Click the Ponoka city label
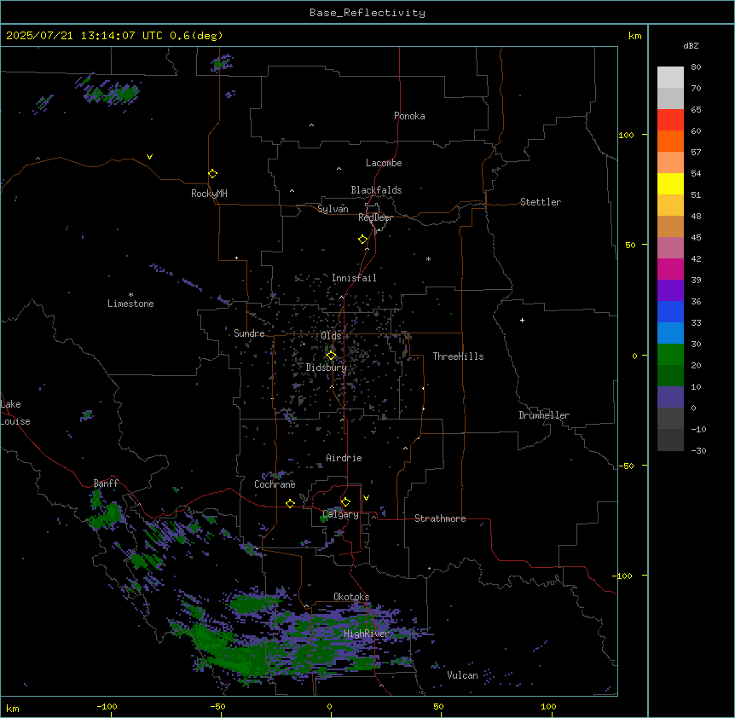Screen dimensions: 735x718 click(409, 116)
